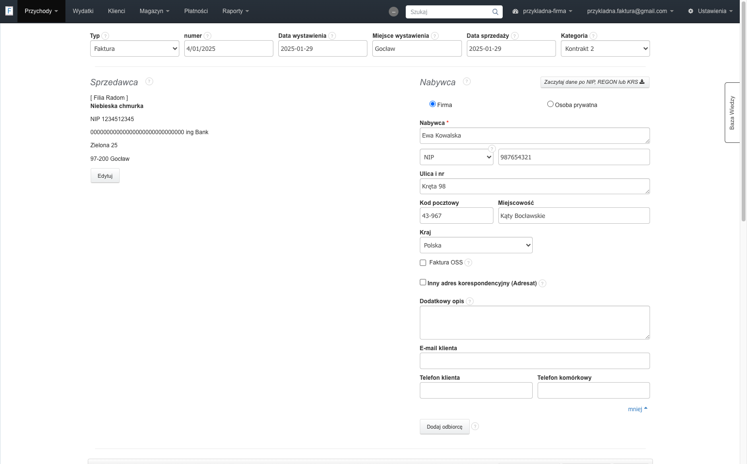
Task: Open the Magazyn menu
Action: [x=154, y=11]
